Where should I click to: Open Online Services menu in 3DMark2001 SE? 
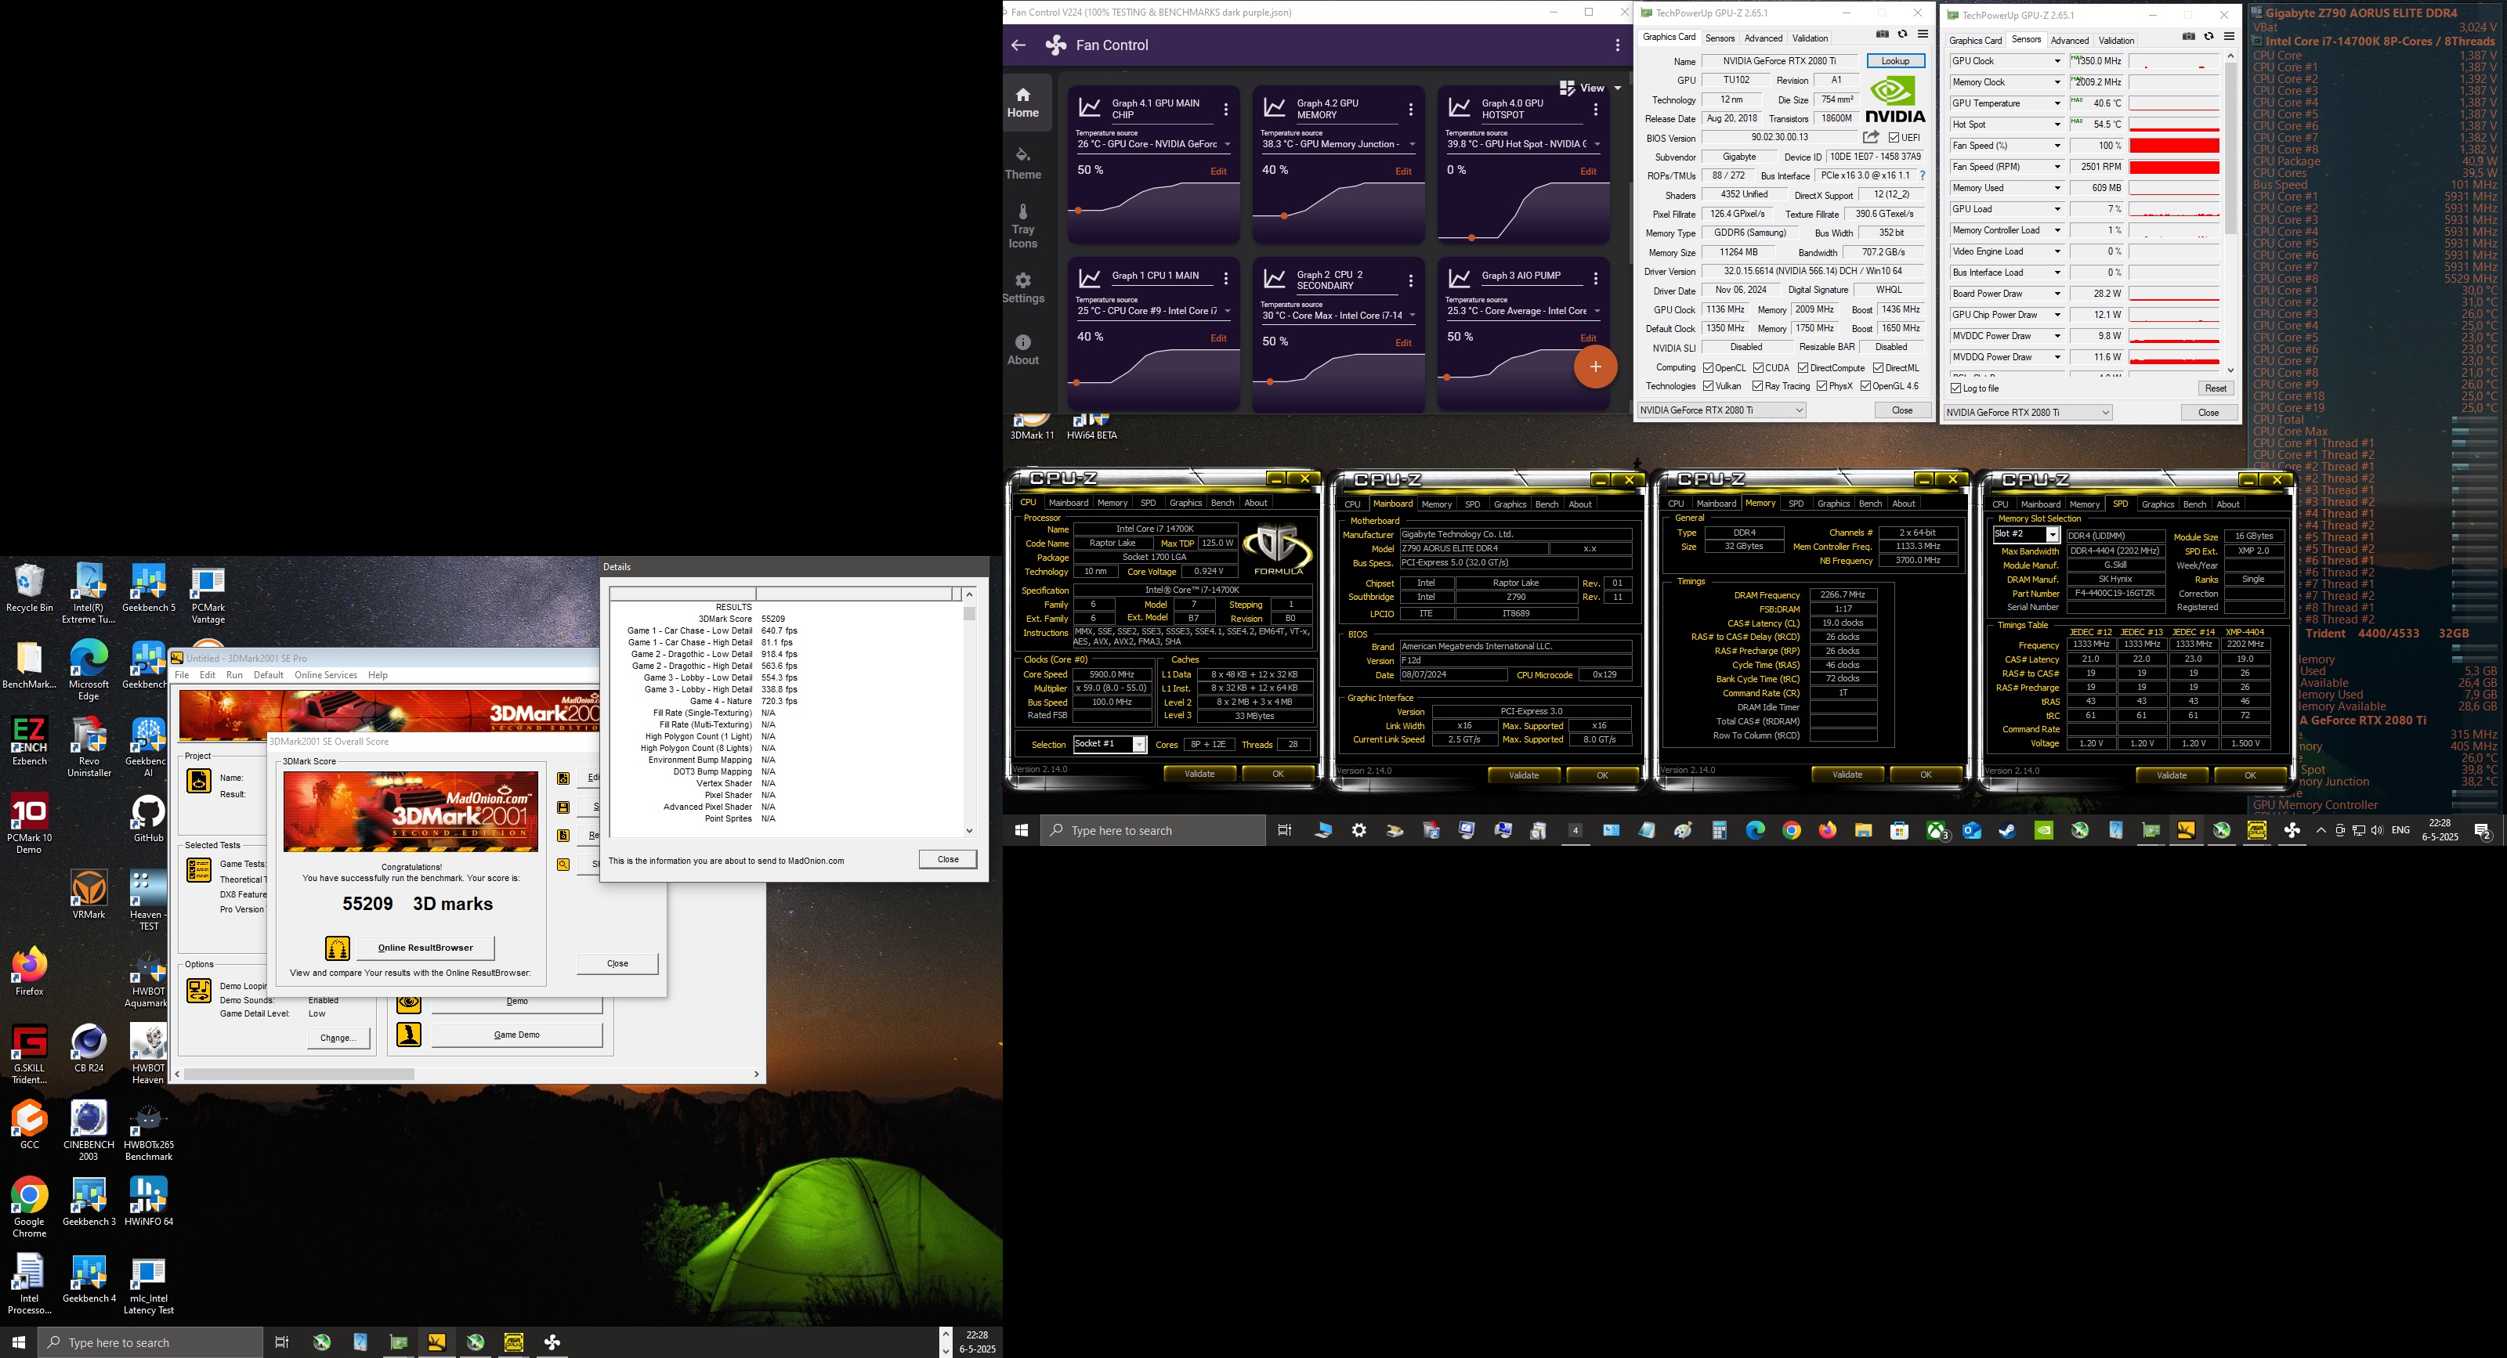coord(325,675)
